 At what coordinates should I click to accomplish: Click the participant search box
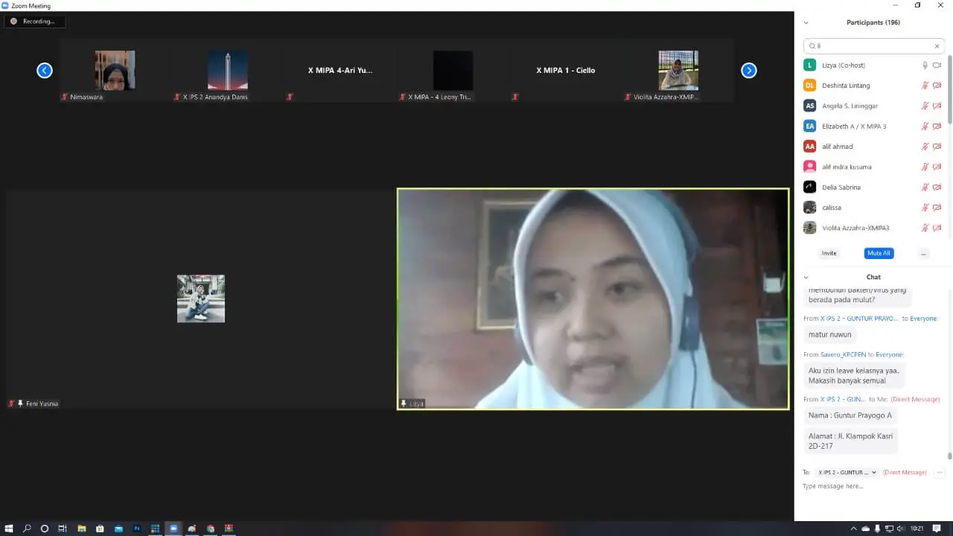pyautogui.click(x=873, y=46)
